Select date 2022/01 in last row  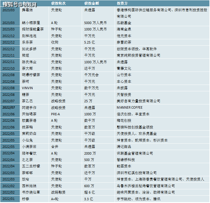(x=9, y=199)
